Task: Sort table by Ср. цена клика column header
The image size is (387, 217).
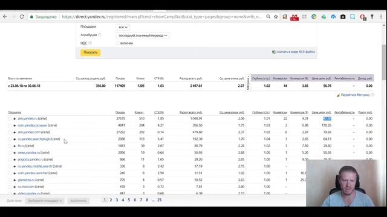Action: tap(232, 113)
